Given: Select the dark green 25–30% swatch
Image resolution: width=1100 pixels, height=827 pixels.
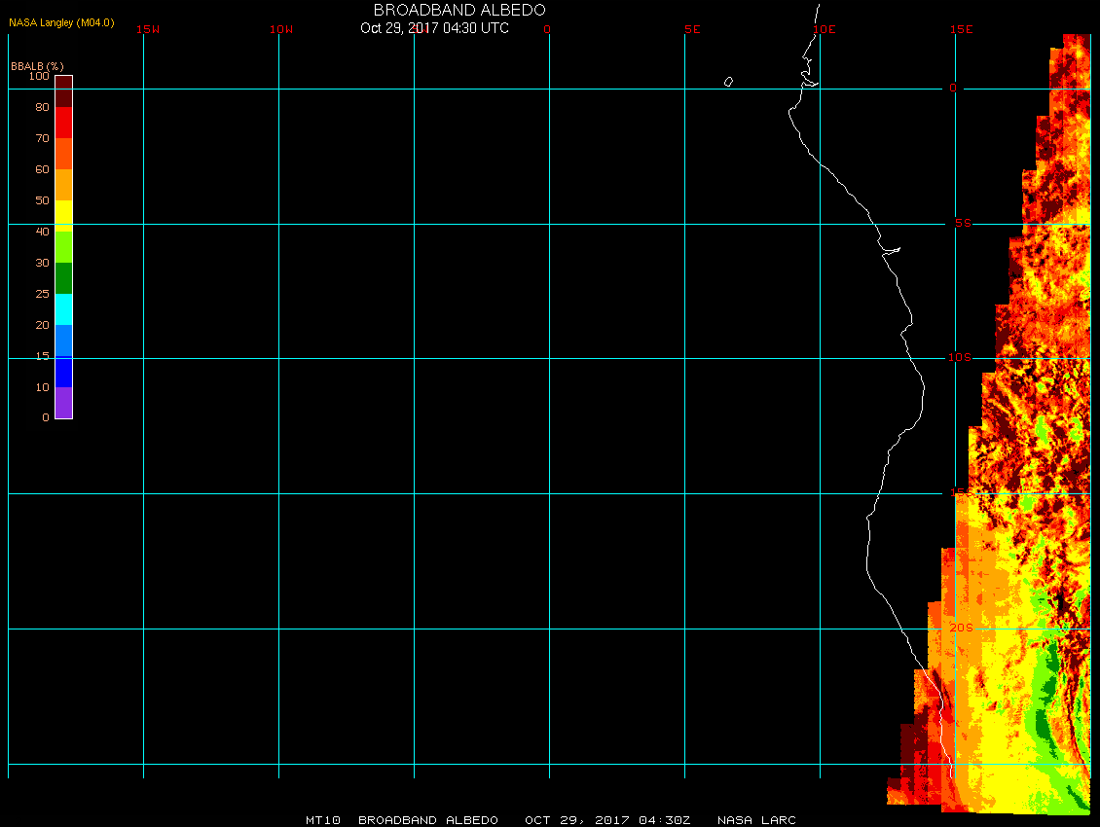Looking at the screenshot, I should point(63,278).
